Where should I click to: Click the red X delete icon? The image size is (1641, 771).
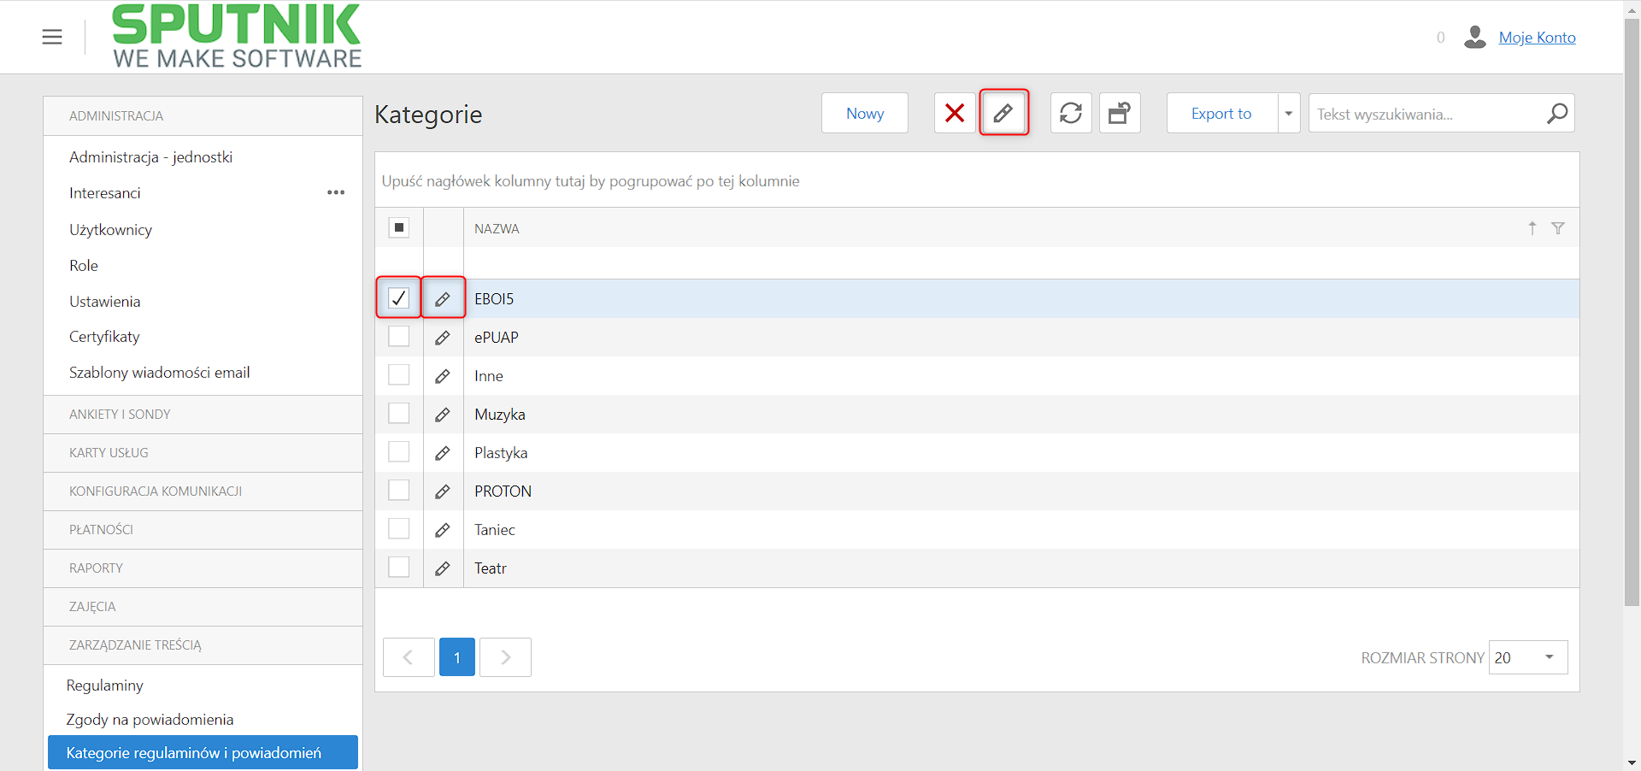(955, 113)
